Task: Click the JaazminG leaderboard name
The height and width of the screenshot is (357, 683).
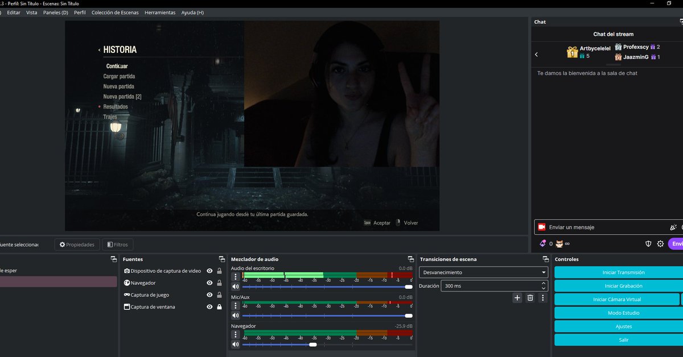Action: coord(635,57)
